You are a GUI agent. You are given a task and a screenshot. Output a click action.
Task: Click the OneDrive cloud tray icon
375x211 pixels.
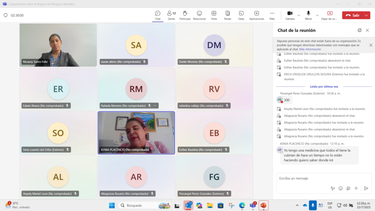pos(305,205)
